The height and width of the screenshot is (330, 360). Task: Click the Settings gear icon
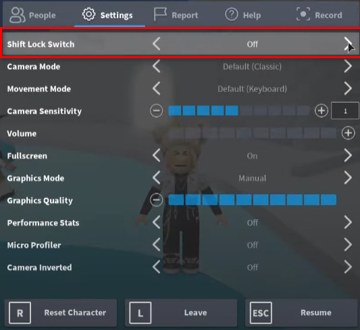[x=88, y=14]
